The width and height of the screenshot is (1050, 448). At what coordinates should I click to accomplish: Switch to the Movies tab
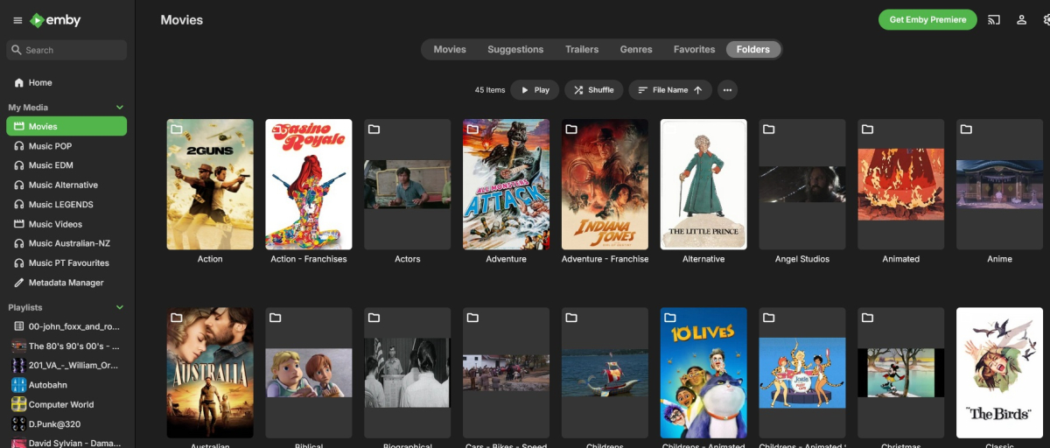tap(450, 49)
